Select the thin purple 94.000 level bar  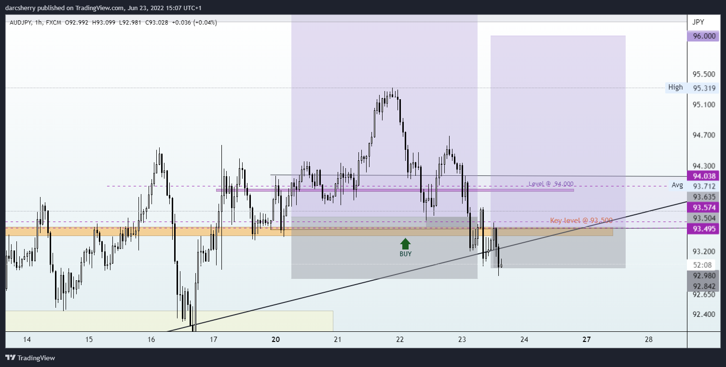click(395, 190)
